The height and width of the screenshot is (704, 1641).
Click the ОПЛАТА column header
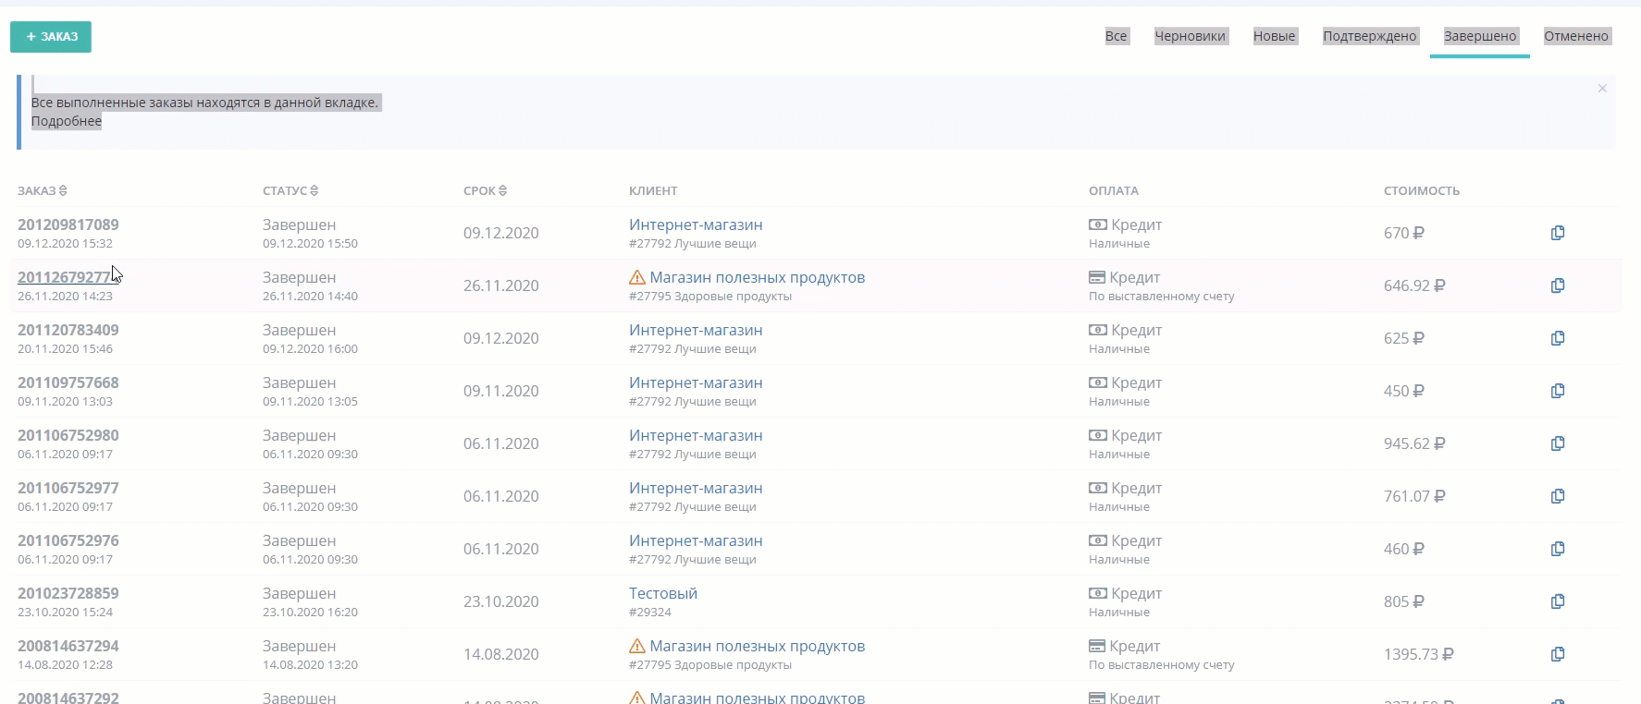click(1114, 190)
